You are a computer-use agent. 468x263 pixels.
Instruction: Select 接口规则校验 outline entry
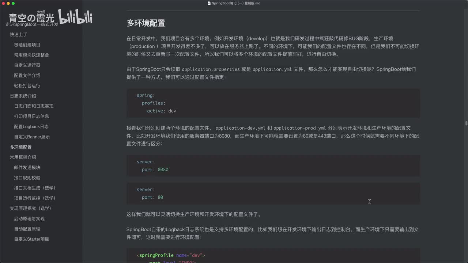tap(27, 178)
